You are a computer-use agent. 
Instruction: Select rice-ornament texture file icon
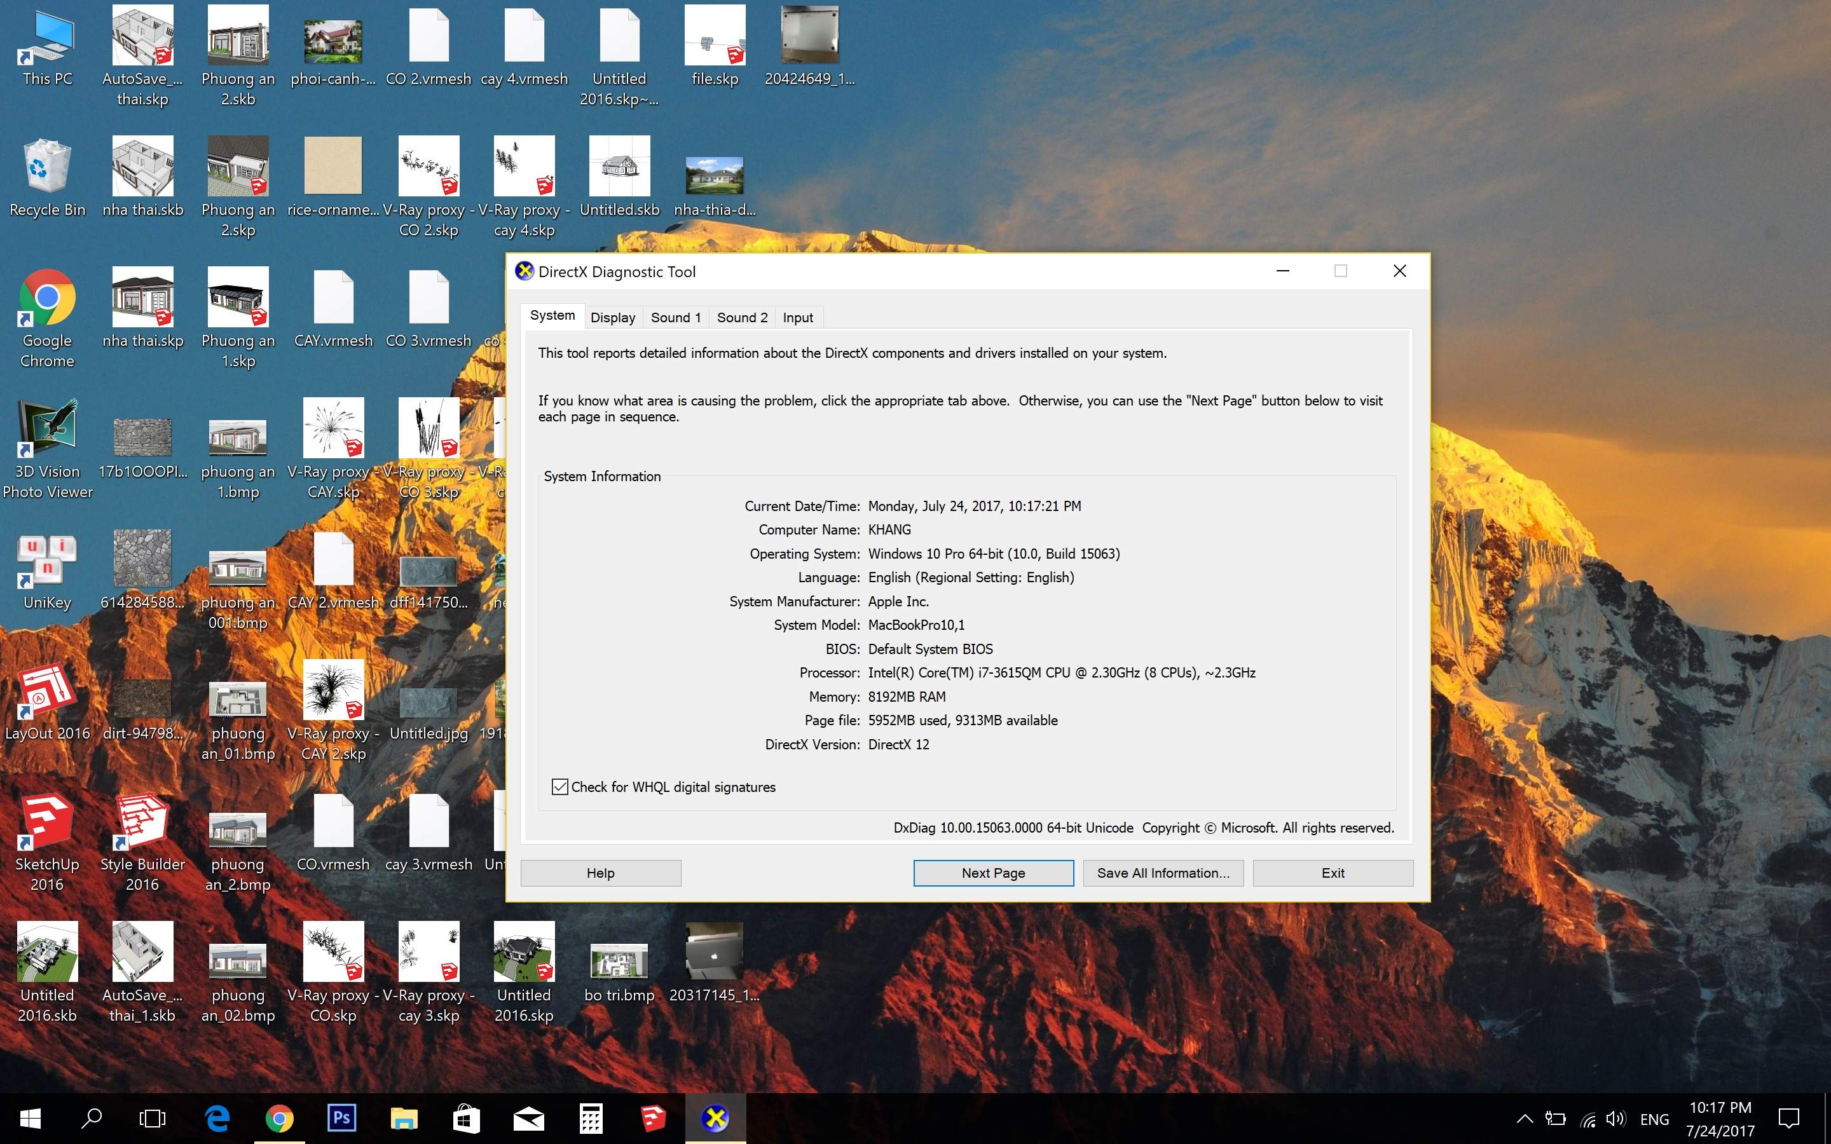pos(333,179)
